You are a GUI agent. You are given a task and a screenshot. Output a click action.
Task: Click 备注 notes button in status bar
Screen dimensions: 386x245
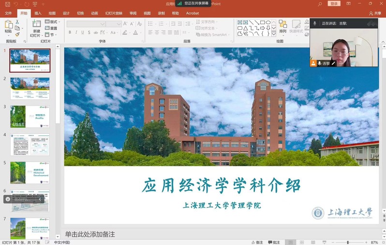(x=257, y=242)
